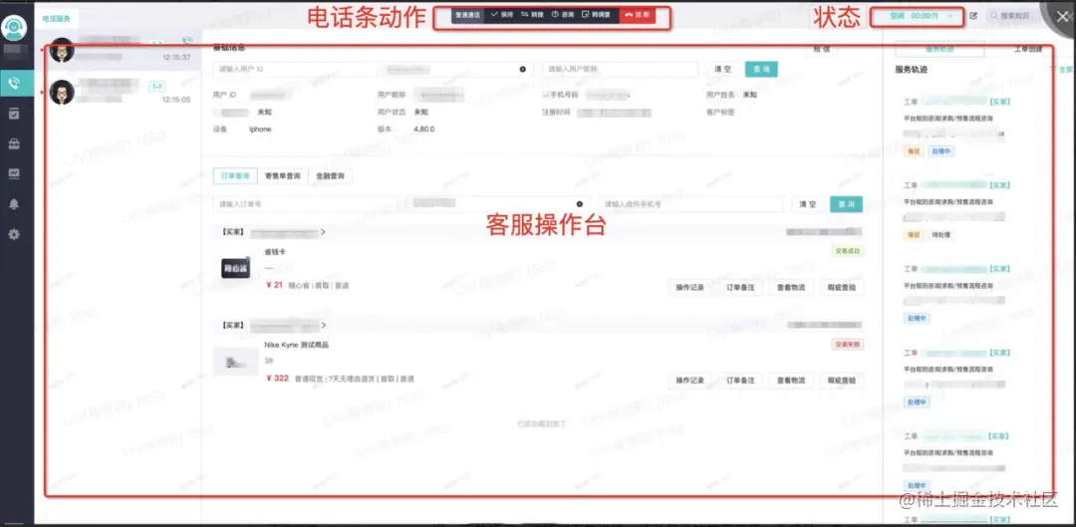The width and height of the screenshot is (1076, 527).
Task: Expand buyer arrow on Nike Kyrie order
Action: coord(323,325)
